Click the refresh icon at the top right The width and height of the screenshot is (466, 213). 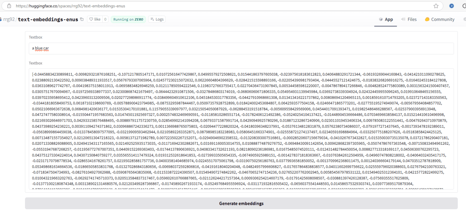pyautogui.click(x=464, y=5)
